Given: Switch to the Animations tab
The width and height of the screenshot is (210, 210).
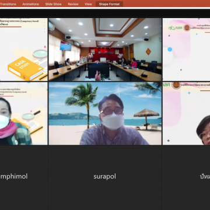Looking at the screenshot, I should pos(31,4).
